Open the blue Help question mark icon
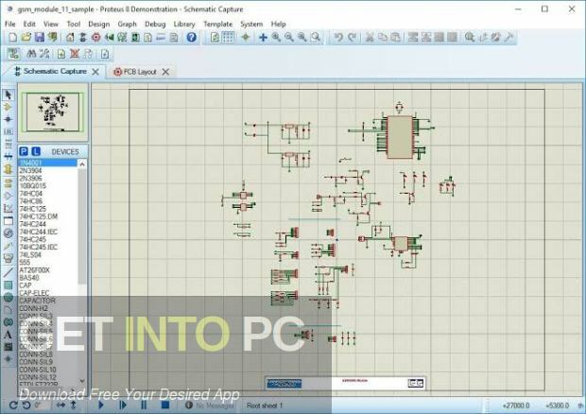 (x=191, y=38)
